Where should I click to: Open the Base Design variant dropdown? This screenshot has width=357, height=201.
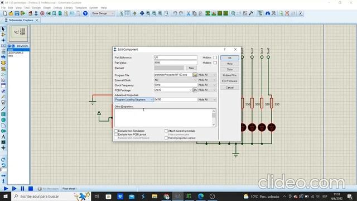coord(103,13)
